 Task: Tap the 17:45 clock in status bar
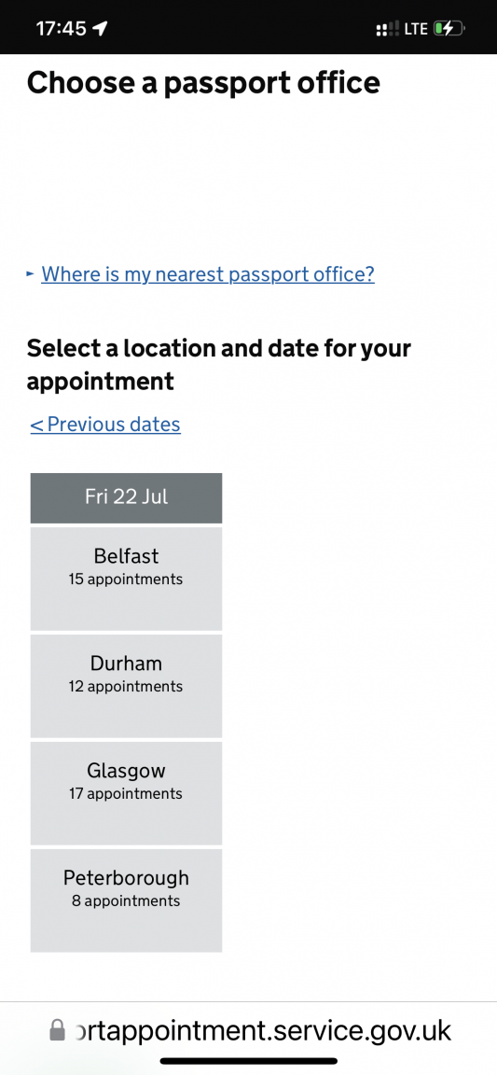pos(61,29)
